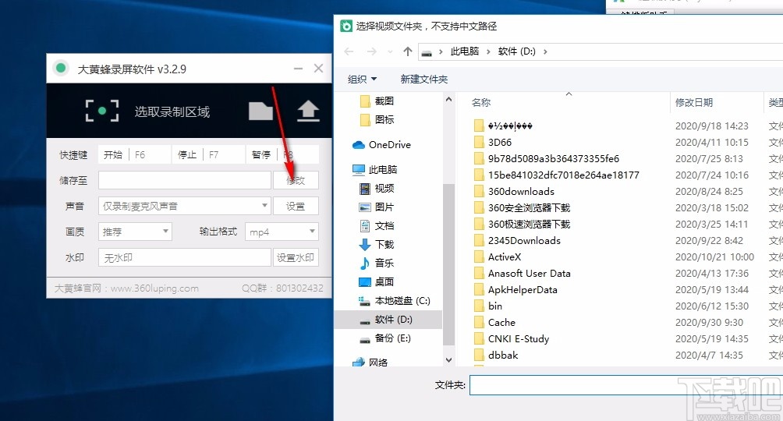Expand the chevron after 软件 (D:)
783x421 pixels.
pyautogui.click(x=545, y=51)
